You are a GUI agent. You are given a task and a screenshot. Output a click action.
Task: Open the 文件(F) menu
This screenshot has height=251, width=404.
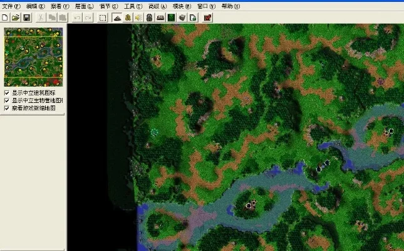coord(11,6)
